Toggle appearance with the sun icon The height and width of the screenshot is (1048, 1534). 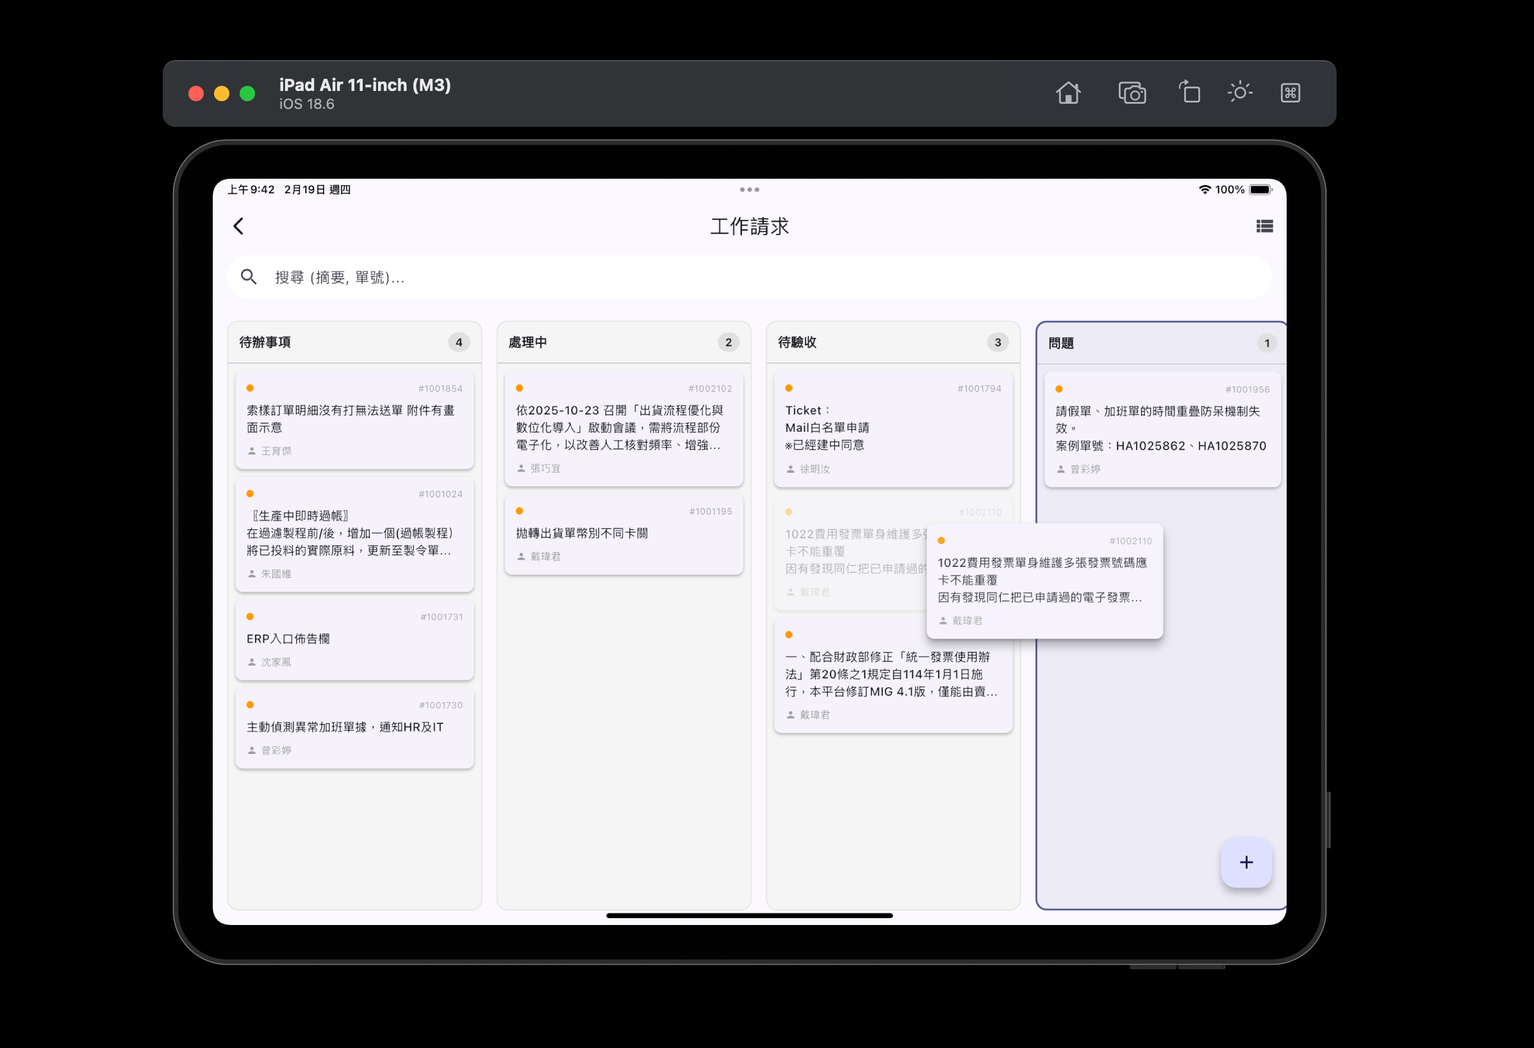coord(1239,92)
